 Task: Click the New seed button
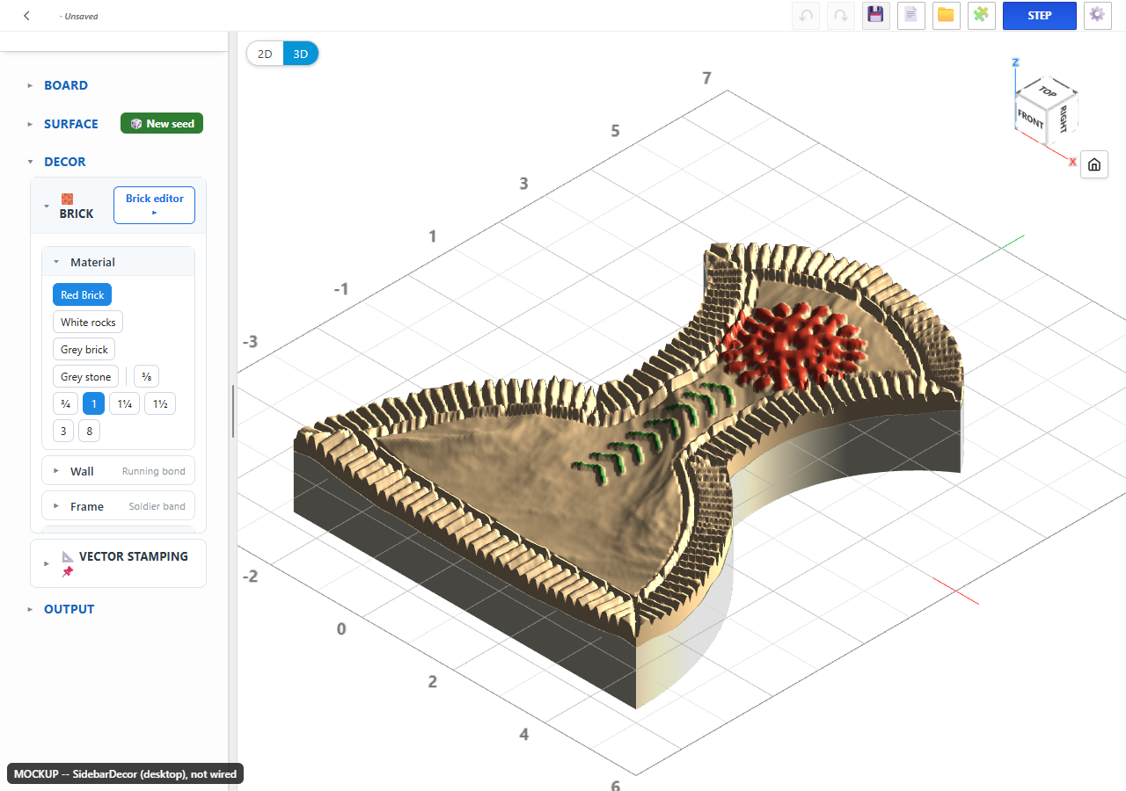coord(162,124)
